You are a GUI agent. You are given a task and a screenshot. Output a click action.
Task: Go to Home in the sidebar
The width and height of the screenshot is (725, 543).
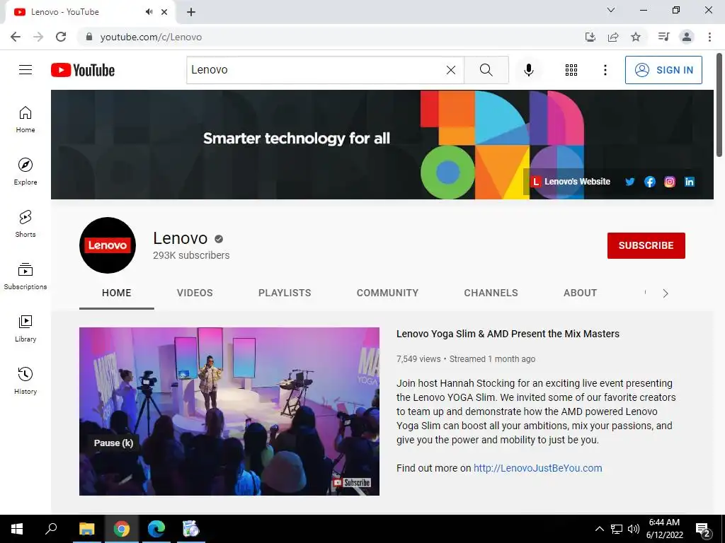[x=25, y=119]
